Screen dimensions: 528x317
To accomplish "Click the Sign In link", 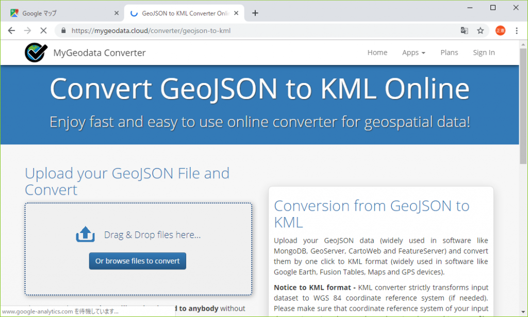I will (484, 53).
